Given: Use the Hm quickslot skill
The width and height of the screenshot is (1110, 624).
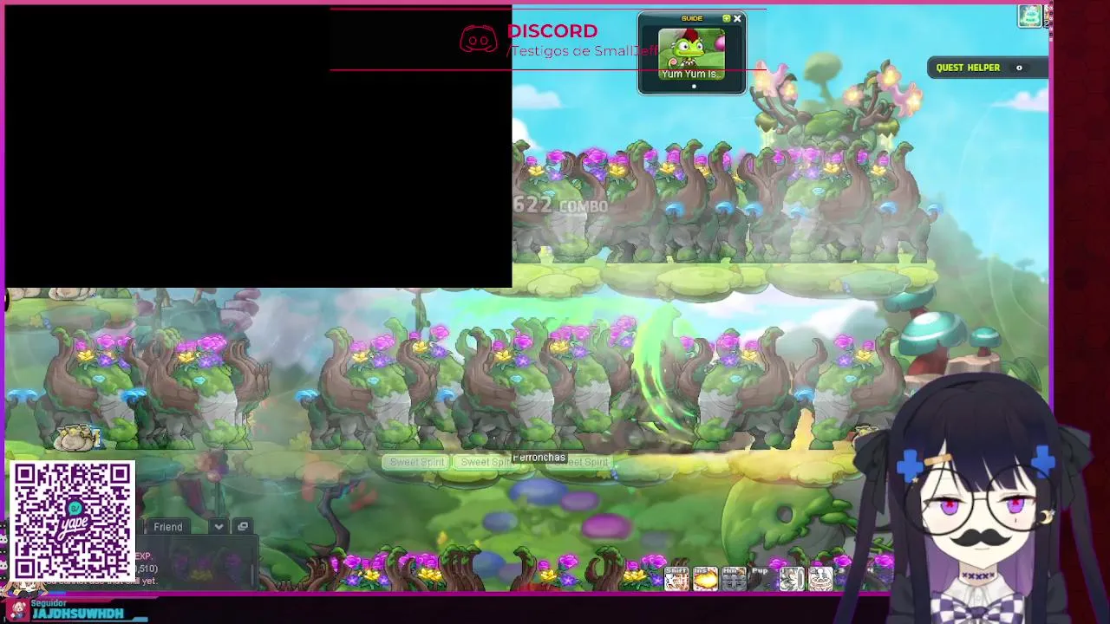Looking at the screenshot, I should [734, 579].
